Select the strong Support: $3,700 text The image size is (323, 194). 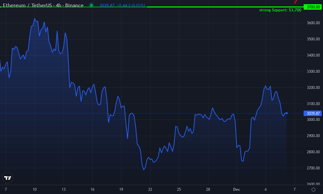pos(280,10)
